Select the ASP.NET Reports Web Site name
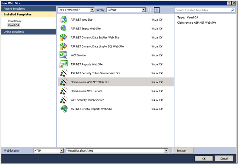Viewport: 238px width, 164px height. [86, 64]
